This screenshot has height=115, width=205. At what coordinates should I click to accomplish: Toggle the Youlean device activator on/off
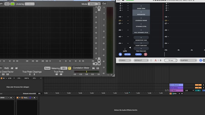click(x=17, y=98)
